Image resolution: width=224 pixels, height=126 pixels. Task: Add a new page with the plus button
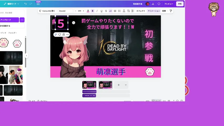point(119,85)
